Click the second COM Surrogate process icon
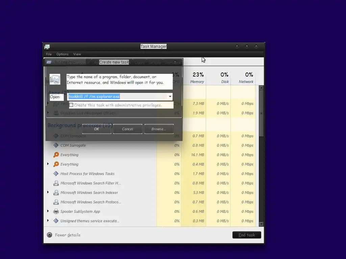The height and width of the screenshot is (259, 346). tap(56, 145)
